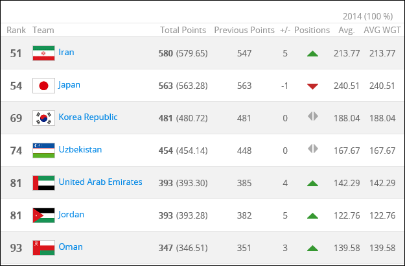Click Iran's green up arrow
Screen dimensions: 405x266
(x=312, y=53)
